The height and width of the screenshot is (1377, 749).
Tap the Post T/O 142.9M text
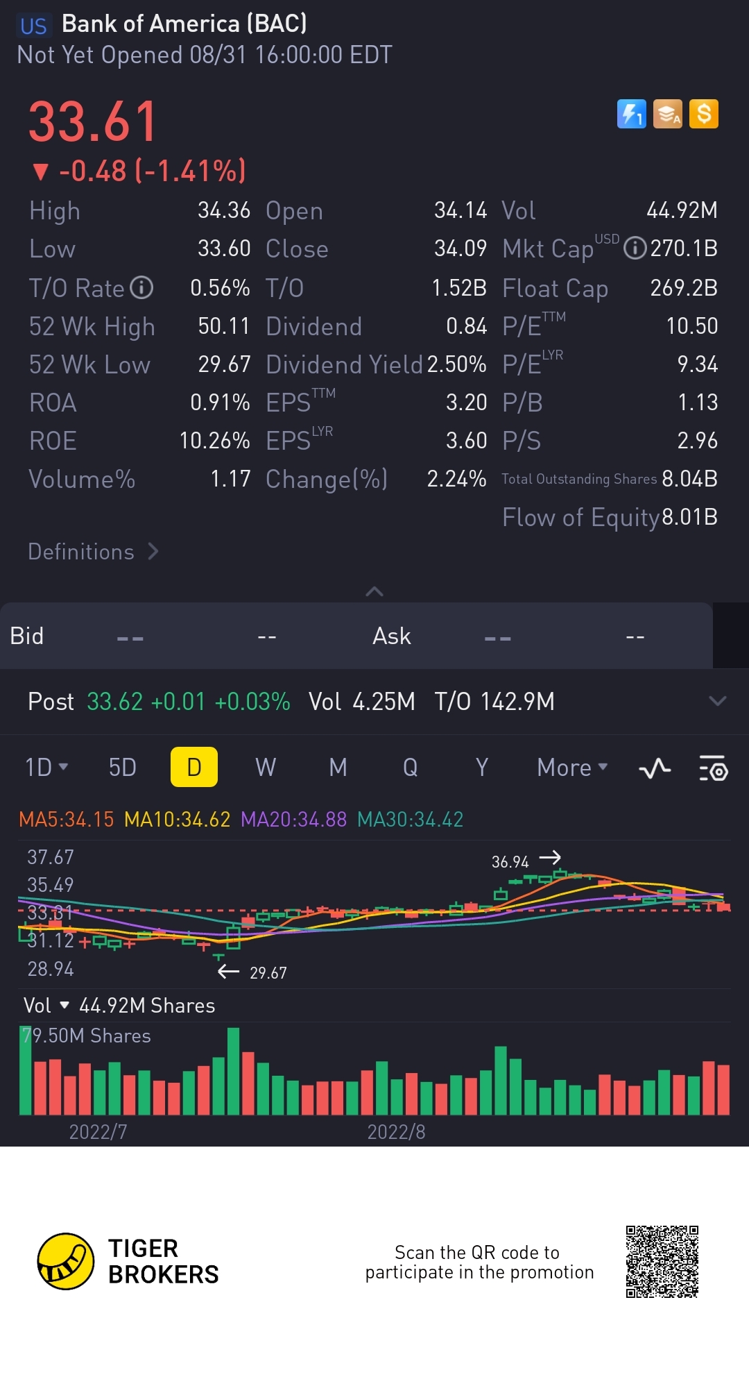click(x=494, y=702)
